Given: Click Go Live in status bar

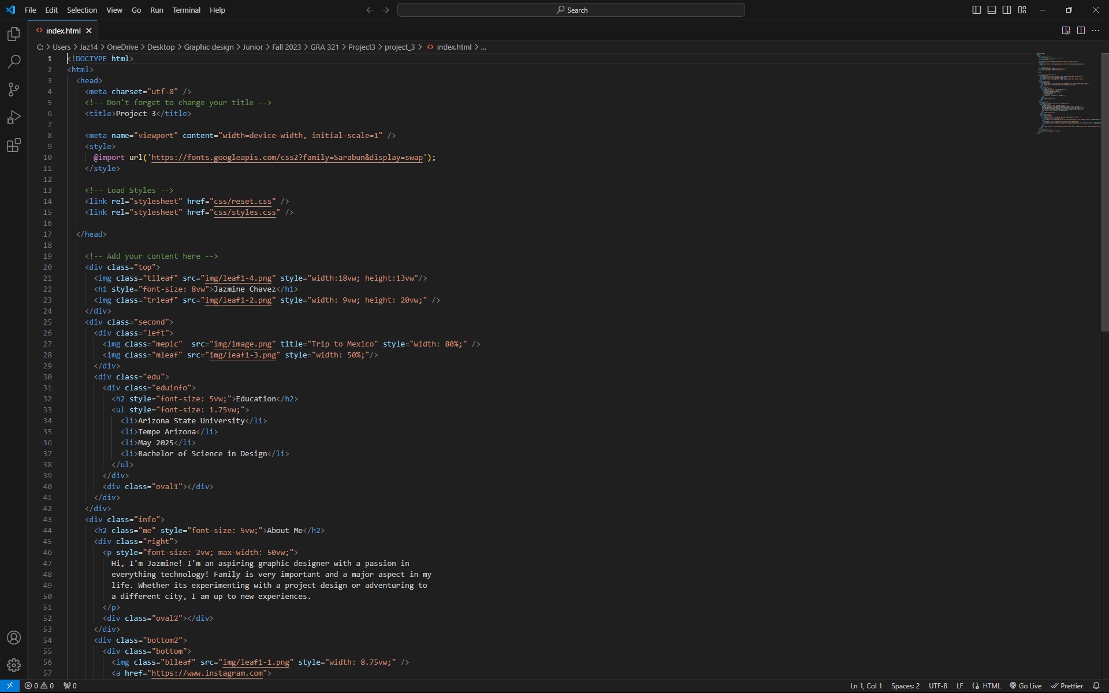Looking at the screenshot, I should tap(1025, 686).
